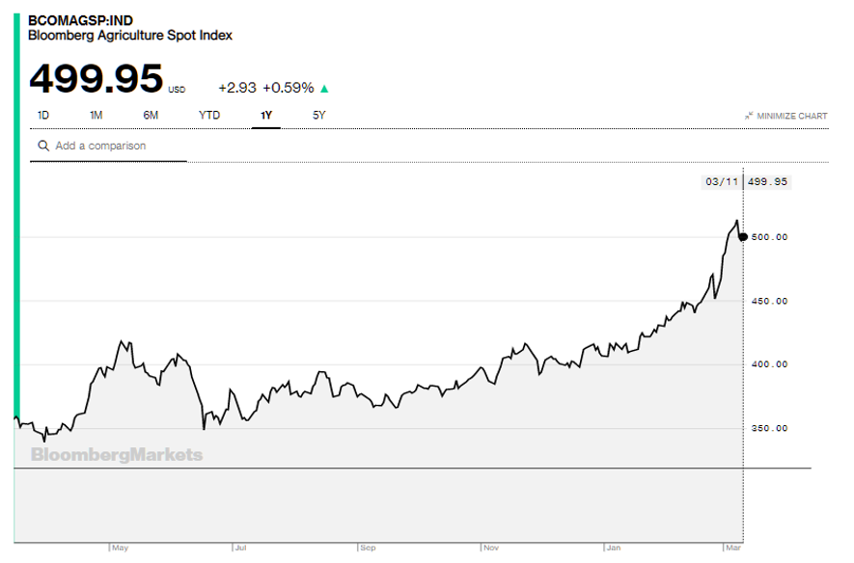
Task: Click the +2.93 change value
Action: click(x=237, y=88)
